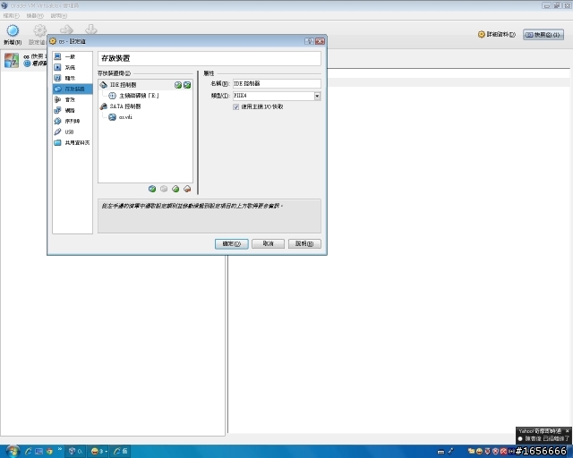573x458 pixels.
Task: Expand quick launch overflow chevron
Action: point(60,449)
